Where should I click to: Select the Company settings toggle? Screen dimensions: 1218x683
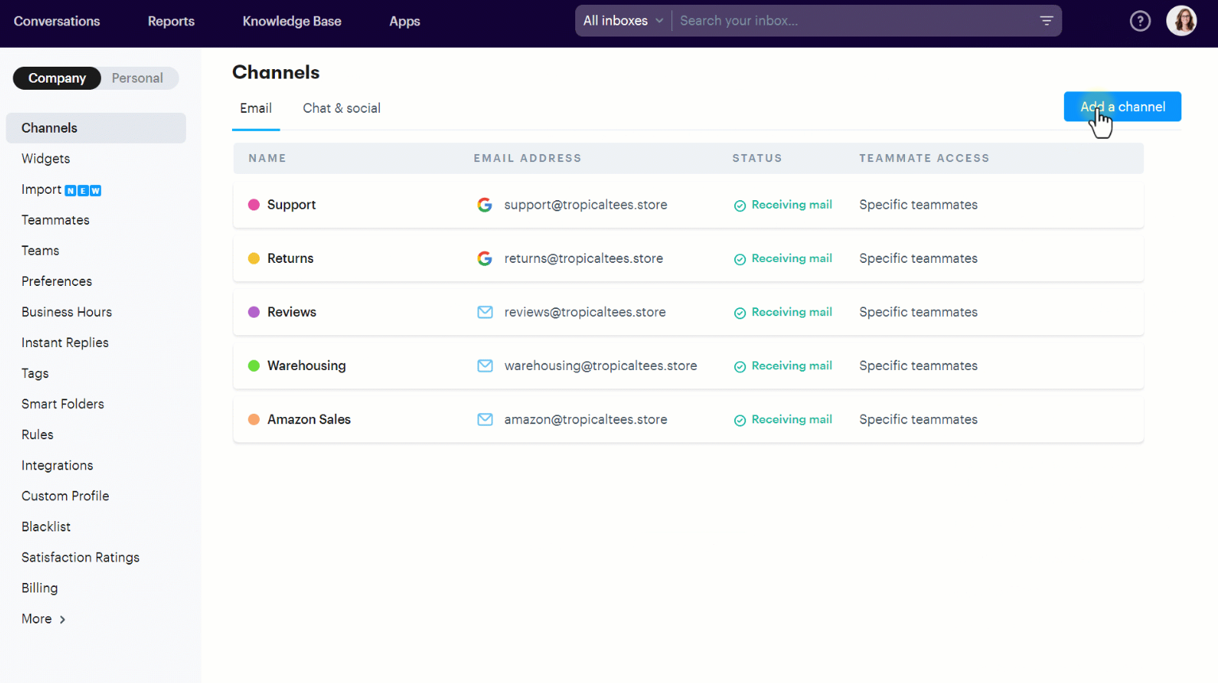(x=56, y=78)
